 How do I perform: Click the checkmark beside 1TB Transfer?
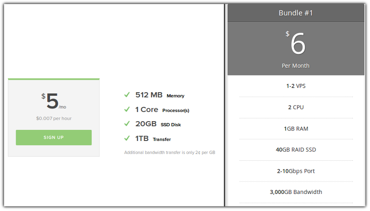click(x=127, y=138)
